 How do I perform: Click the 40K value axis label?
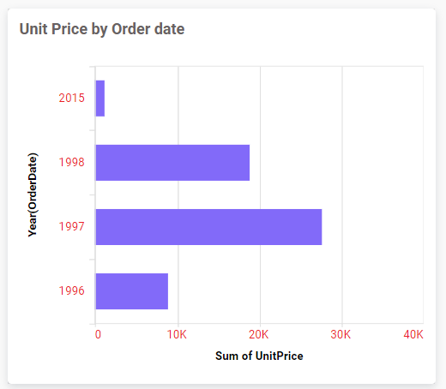[x=413, y=334]
